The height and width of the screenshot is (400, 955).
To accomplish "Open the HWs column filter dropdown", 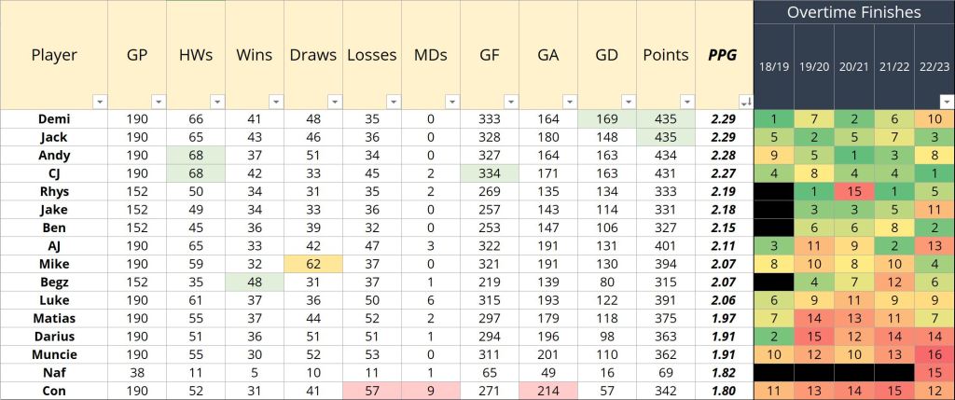I will [x=216, y=101].
